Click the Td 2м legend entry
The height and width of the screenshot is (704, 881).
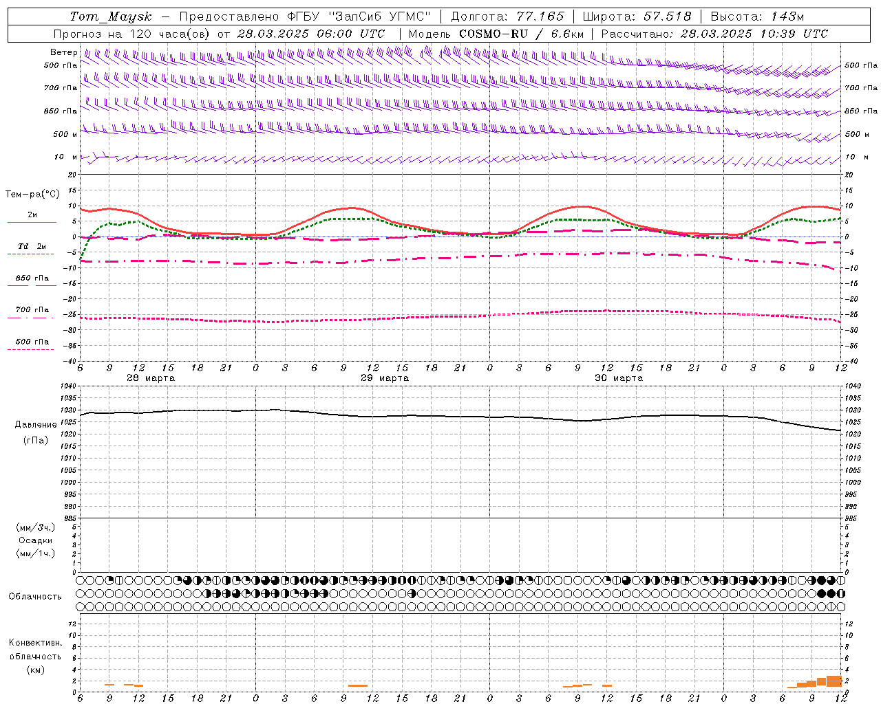[32, 246]
